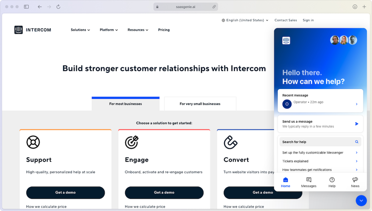The image size is (372, 211).
Task: Select the Messages icon in the messenger
Action: tap(309, 180)
